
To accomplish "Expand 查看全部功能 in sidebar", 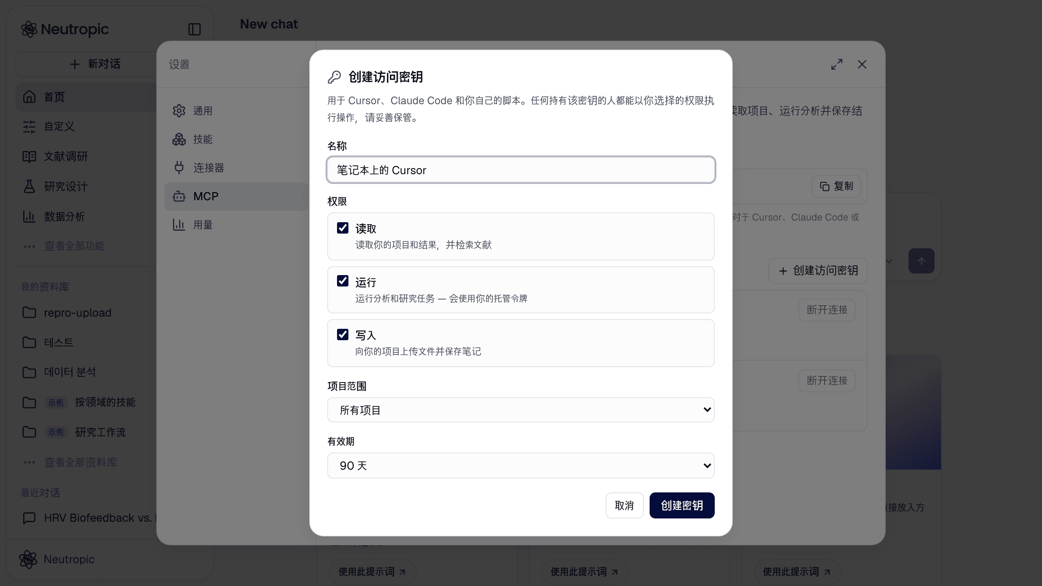I will pyautogui.click(x=74, y=246).
